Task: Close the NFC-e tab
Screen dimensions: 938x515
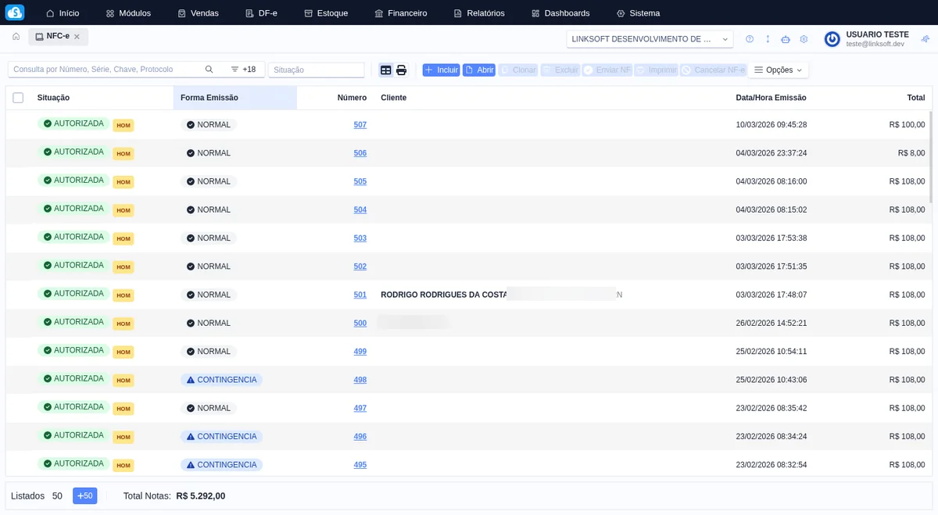Action: click(x=77, y=37)
